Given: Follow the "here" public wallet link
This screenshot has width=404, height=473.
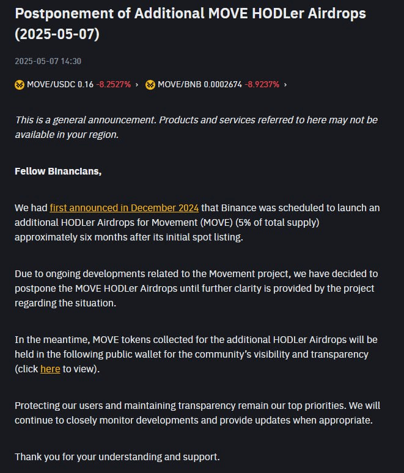Looking at the screenshot, I should [x=50, y=369].
